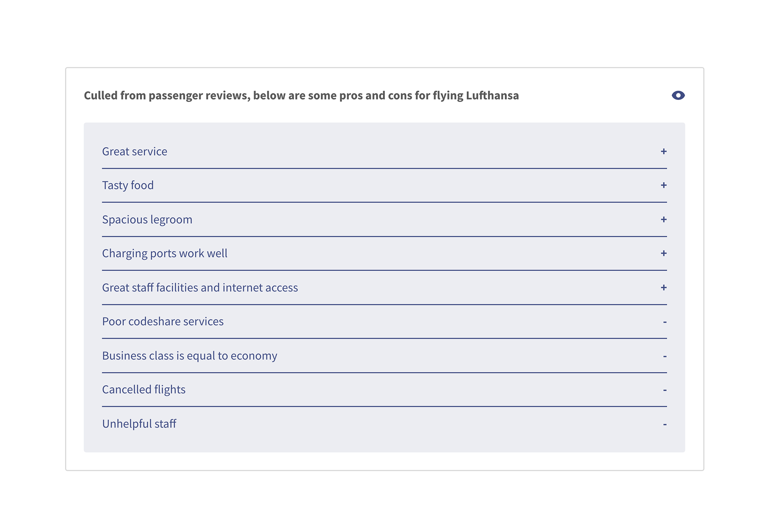
Task: Click minus icon for Poor codeshare services
Action: (x=665, y=322)
